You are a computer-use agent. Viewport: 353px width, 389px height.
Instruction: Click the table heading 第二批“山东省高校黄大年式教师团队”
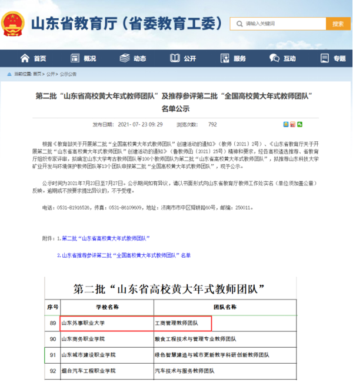pyautogui.click(x=169, y=290)
